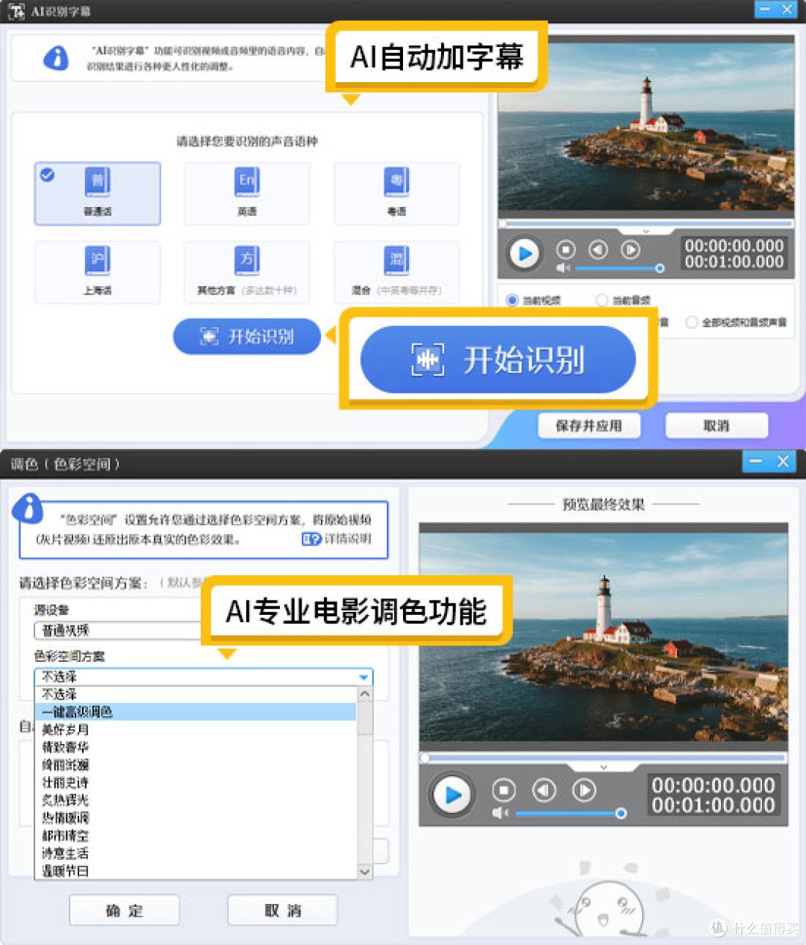The height and width of the screenshot is (945, 806).
Task: Step to next frame in the 调色 preview
Action: pos(584,790)
